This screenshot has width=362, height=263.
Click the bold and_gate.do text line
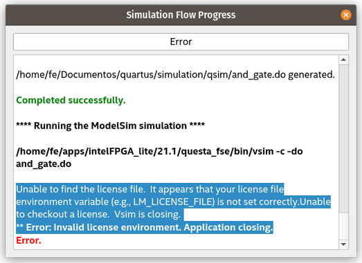44,164
